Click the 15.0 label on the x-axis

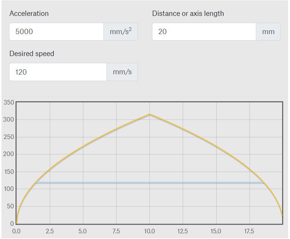pos(216,231)
